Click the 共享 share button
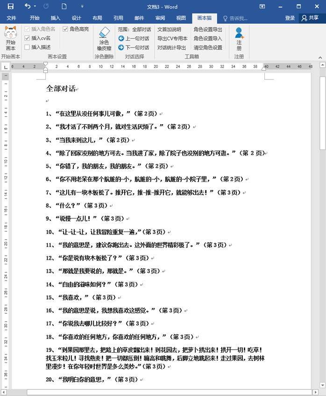This screenshot has width=326, height=396. tap(311, 18)
